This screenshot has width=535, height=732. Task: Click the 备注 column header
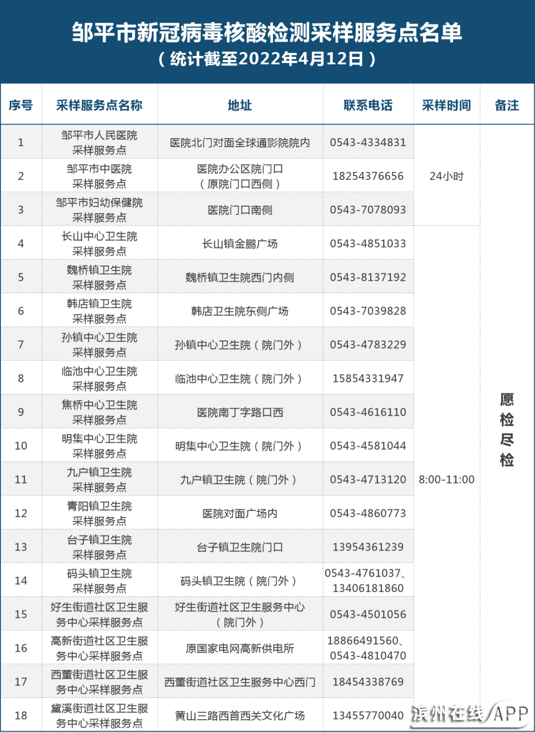(507, 105)
